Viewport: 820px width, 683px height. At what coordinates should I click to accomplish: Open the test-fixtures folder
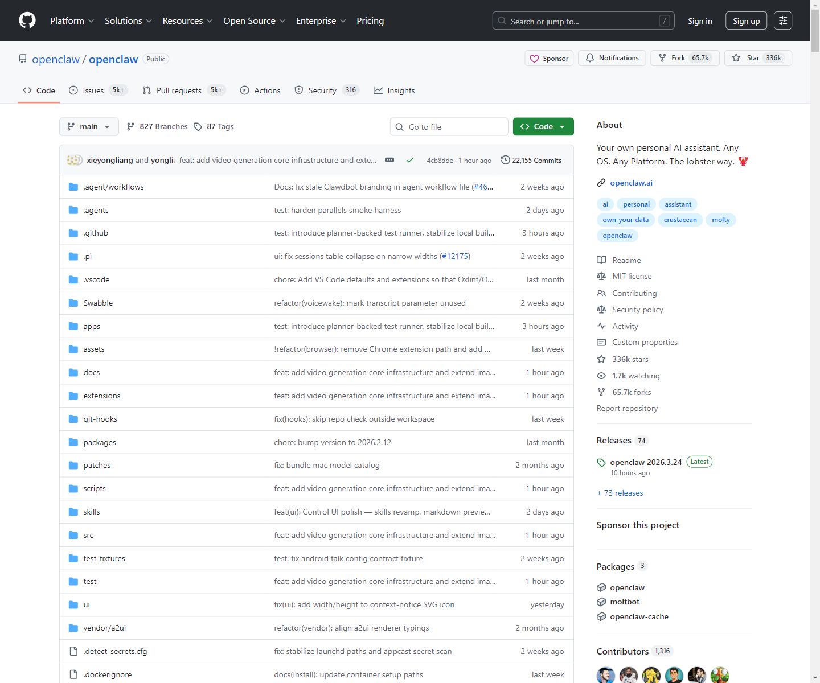point(104,558)
